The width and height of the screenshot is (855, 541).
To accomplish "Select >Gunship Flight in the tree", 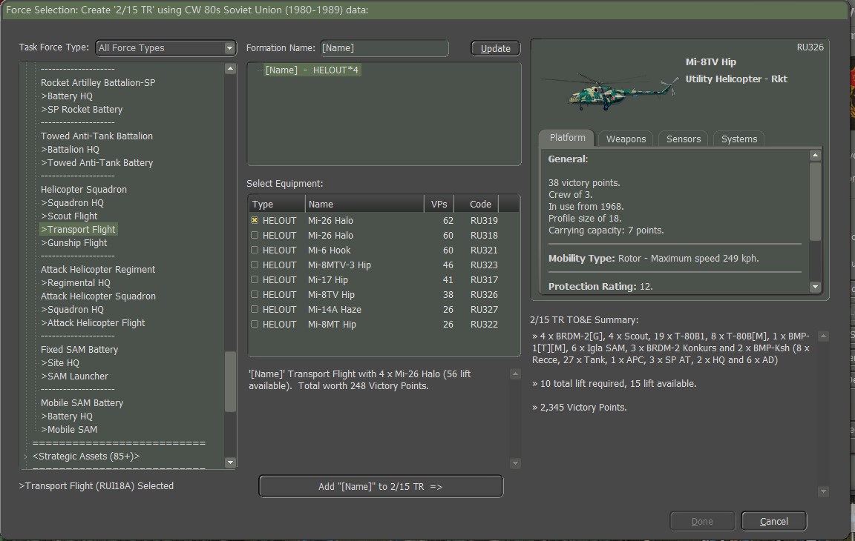I will 74,243.
